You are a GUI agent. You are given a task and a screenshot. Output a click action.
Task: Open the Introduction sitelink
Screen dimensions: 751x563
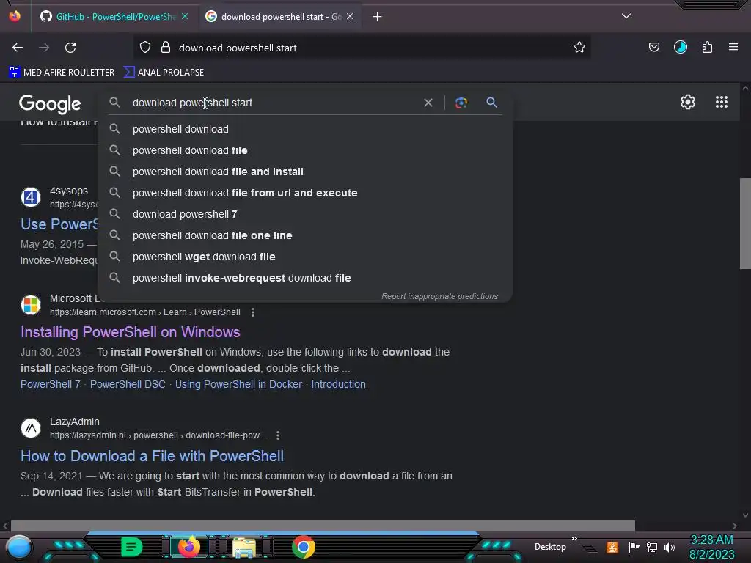[339, 384]
